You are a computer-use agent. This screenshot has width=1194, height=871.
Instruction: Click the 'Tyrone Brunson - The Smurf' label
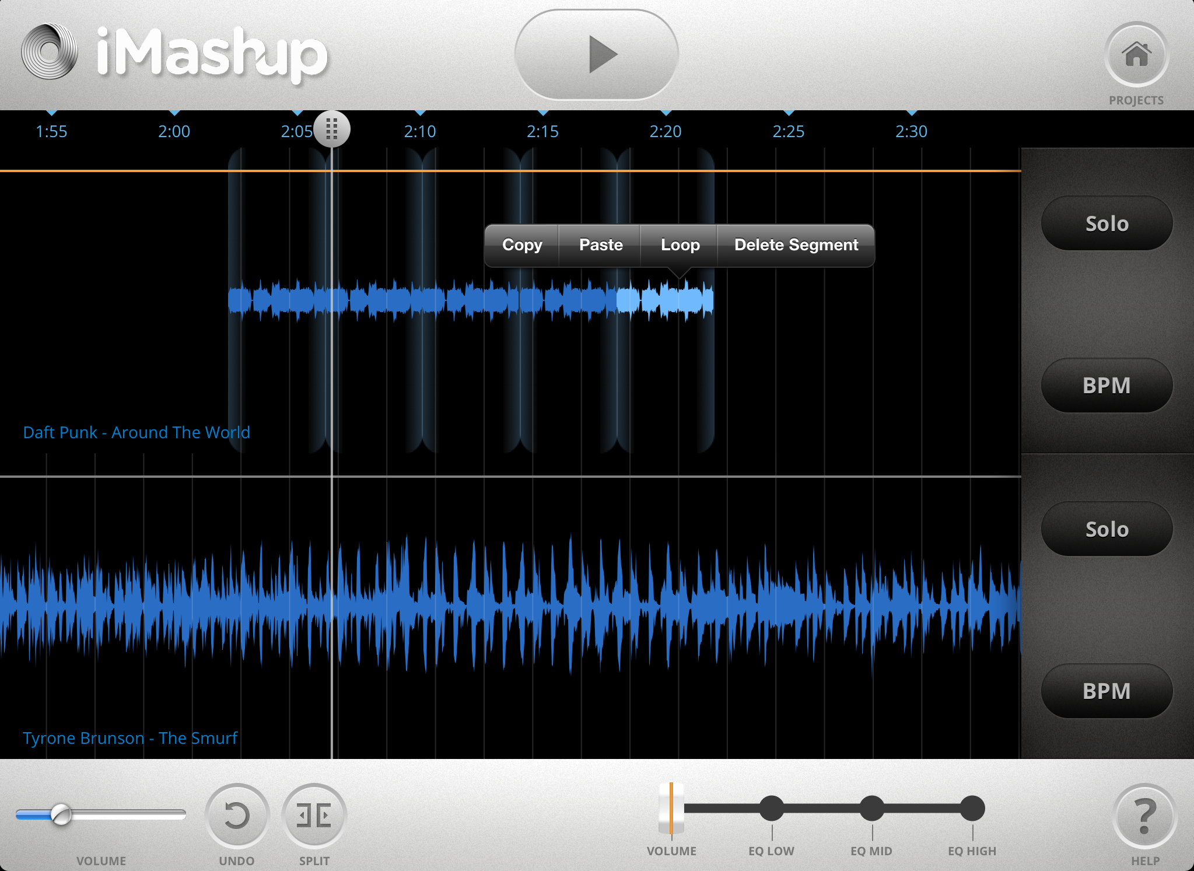[x=130, y=738]
